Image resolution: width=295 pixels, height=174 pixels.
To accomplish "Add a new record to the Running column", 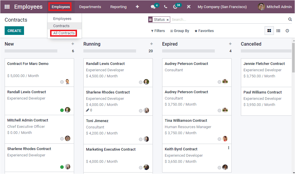I will pos(151,44).
